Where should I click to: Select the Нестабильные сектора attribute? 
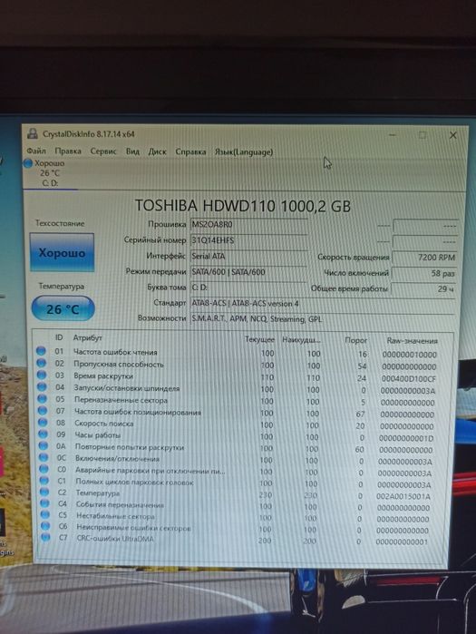click(x=115, y=516)
